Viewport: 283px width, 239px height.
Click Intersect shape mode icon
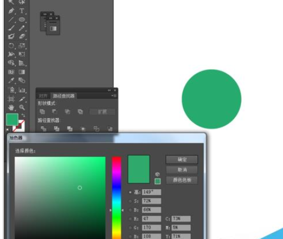coord(67,112)
